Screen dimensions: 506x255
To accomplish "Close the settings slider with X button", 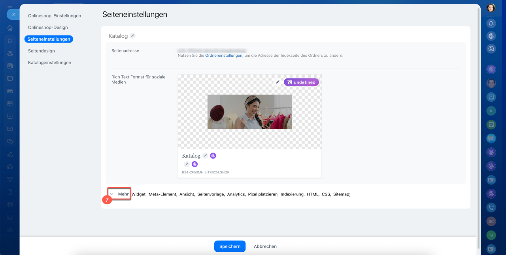I will pyautogui.click(x=13, y=14).
